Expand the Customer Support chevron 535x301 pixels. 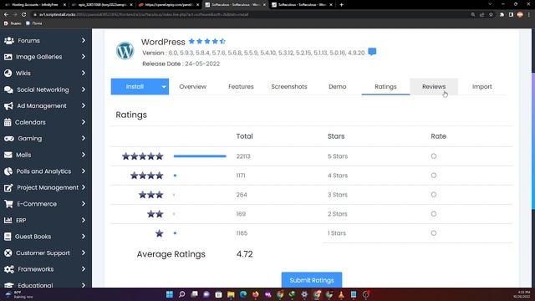pos(84,253)
